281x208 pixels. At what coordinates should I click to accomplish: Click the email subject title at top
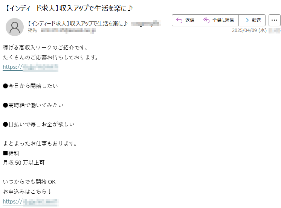(69, 8)
